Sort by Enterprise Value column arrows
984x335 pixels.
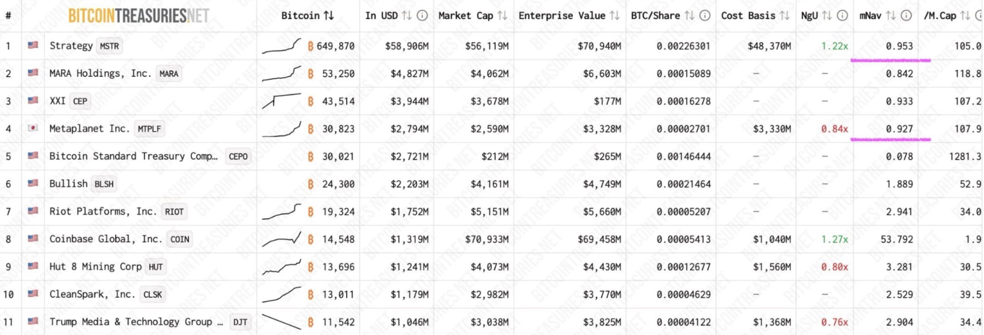click(x=615, y=16)
